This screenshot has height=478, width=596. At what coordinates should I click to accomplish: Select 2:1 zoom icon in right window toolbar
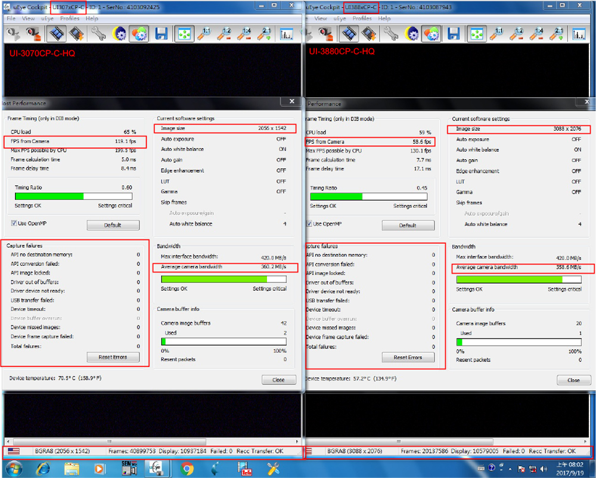[557, 34]
